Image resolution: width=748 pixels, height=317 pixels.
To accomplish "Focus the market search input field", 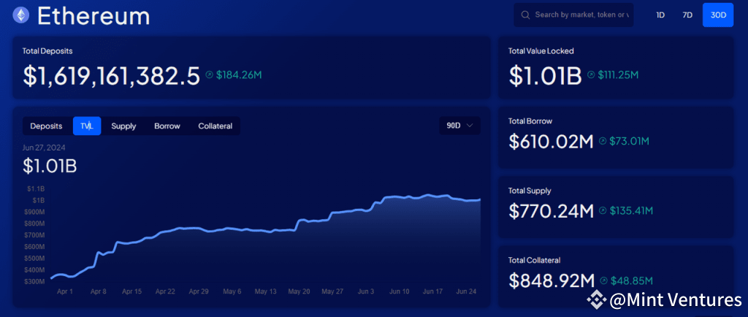I will [x=573, y=15].
